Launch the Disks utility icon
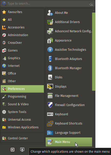This screenshot has height=155, width=111. [x=50, y=77]
